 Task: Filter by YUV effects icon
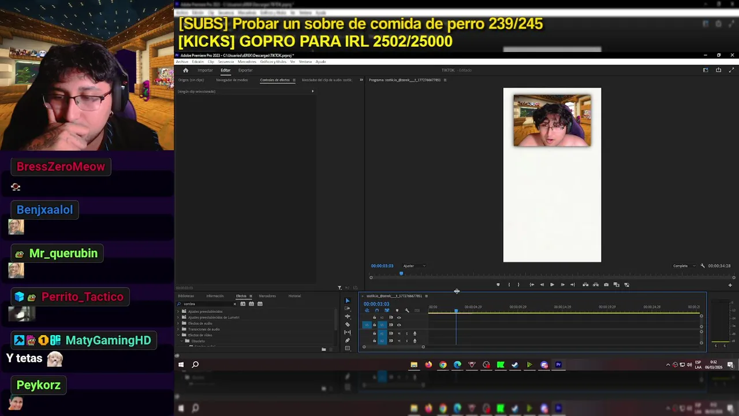tap(260, 304)
